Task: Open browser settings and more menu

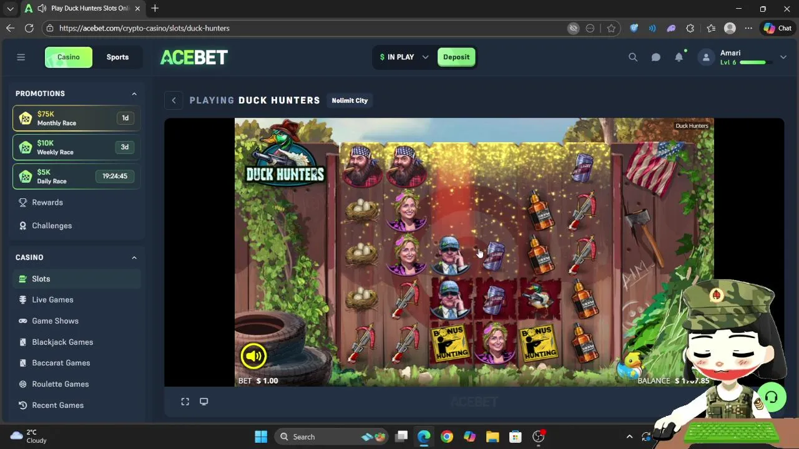Action: click(x=748, y=28)
